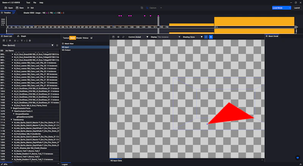Image resolution: width=303 pixels, height=166 pixels.
Task: Collapse the BeginOcclusionTests tree node
Action: tap(11, 108)
